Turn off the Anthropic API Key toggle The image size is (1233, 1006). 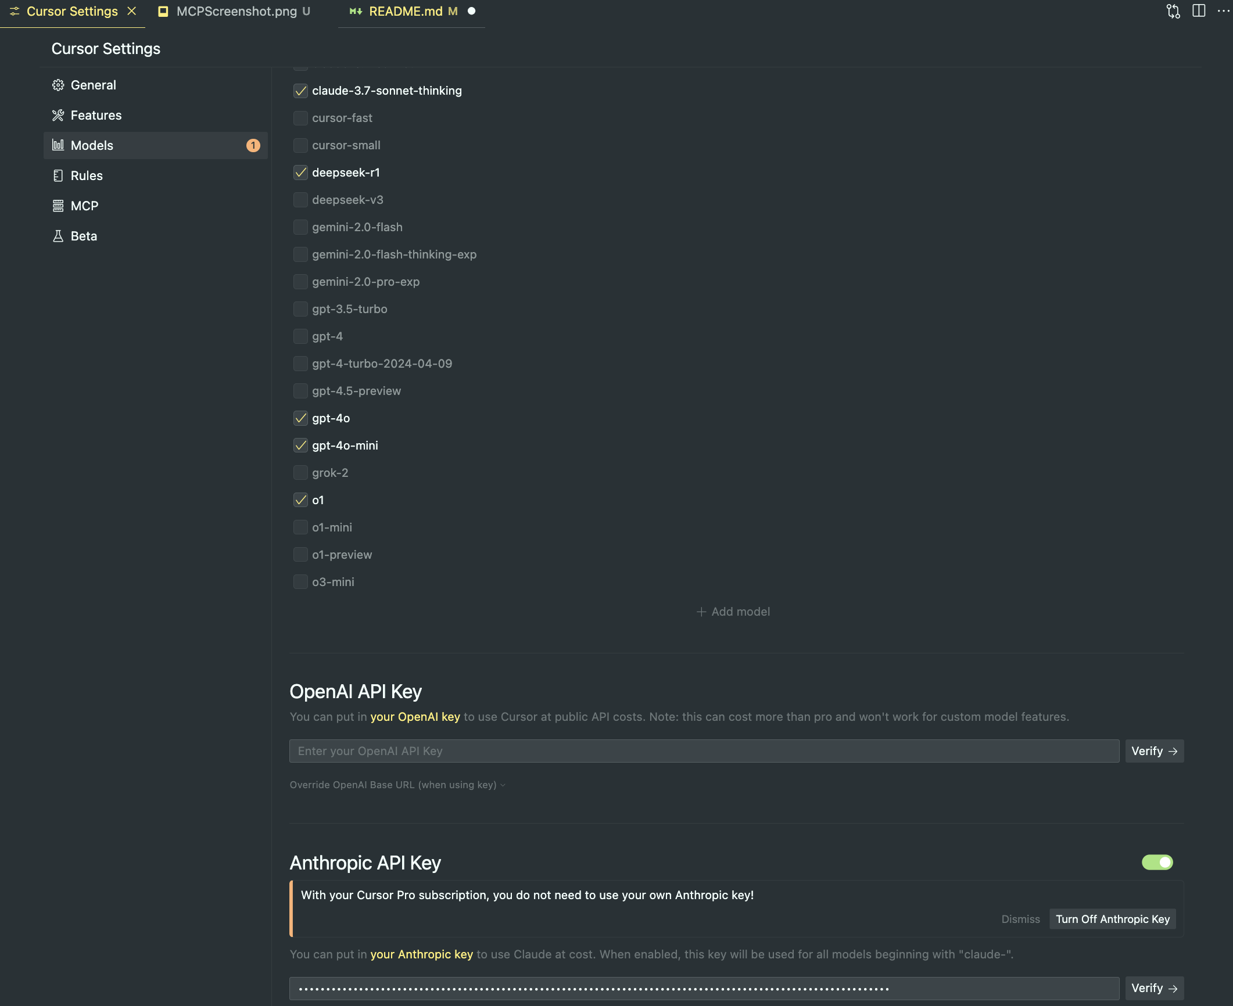click(x=1157, y=862)
